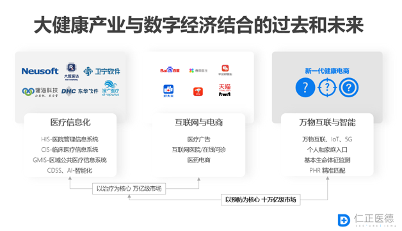The height and width of the screenshot is (231, 402).
Task: Click the 个人和家庭入口 line
Action: point(327,150)
